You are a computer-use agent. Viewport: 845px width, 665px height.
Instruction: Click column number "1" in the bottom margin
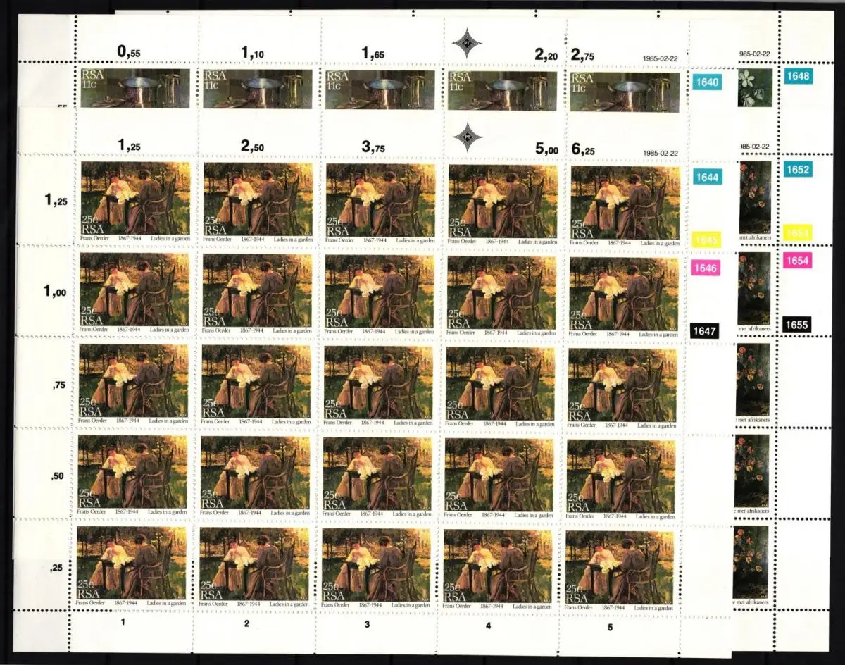[x=123, y=623]
